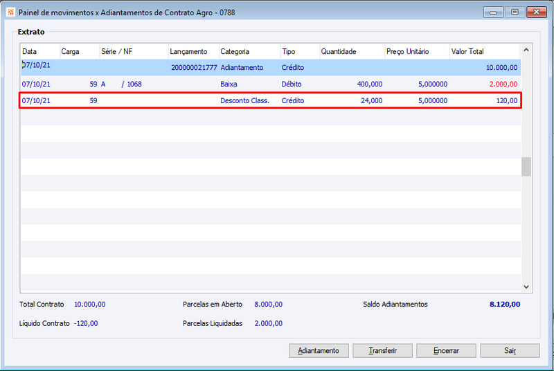The height and width of the screenshot is (371, 554).
Task: Select the Adiantamento crédito row of 10.000,00
Action: pyautogui.click(x=271, y=67)
